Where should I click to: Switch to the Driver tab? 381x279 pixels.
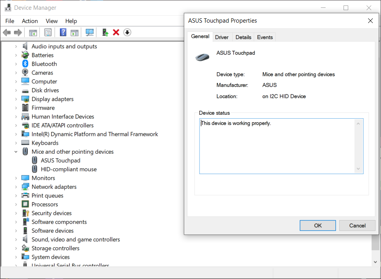click(x=222, y=37)
